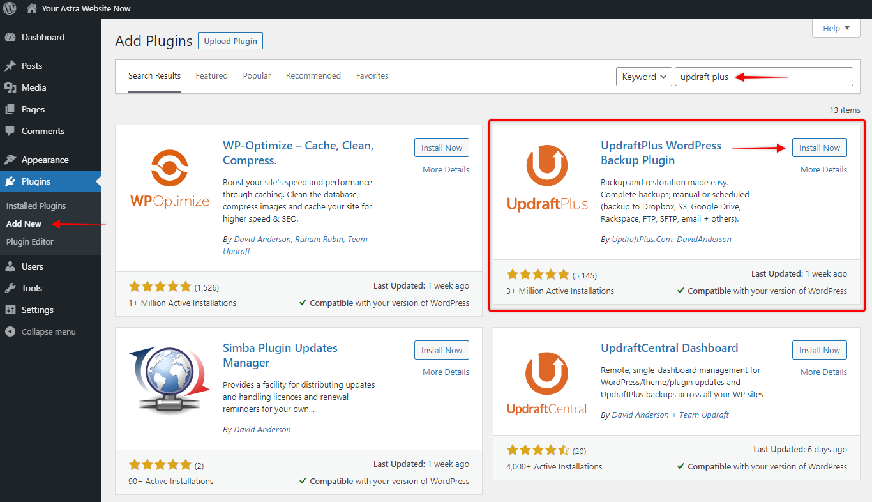Open the Keyword search type dropdown

(x=643, y=77)
